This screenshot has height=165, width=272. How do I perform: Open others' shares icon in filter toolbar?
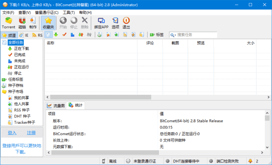(x=116, y=35)
